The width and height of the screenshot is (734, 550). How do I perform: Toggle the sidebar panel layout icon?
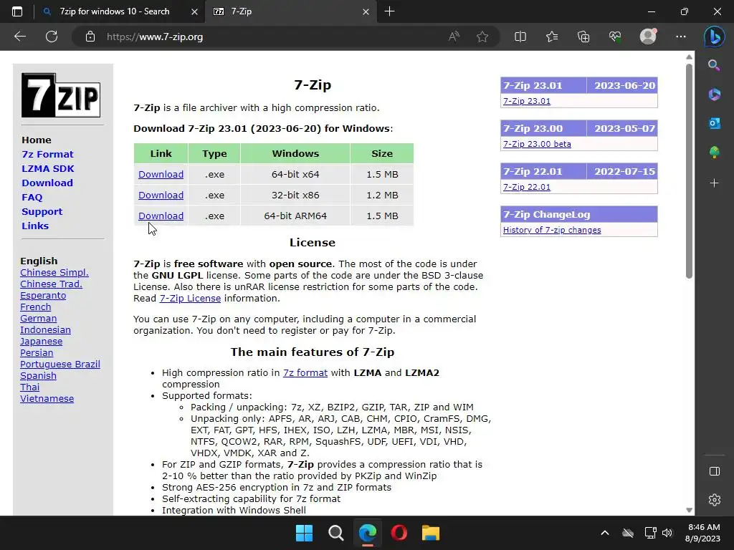715,471
